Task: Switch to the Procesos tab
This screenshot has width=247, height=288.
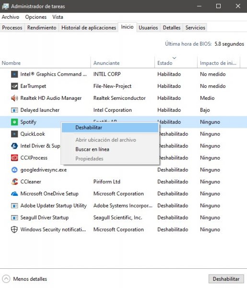Action: tap(12, 27)
